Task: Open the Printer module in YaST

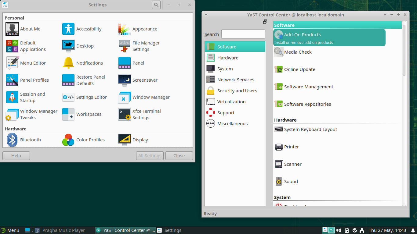Action: (x=286, y=147)
